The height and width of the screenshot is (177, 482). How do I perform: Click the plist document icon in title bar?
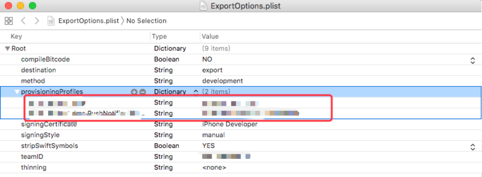tap(203, 6)
